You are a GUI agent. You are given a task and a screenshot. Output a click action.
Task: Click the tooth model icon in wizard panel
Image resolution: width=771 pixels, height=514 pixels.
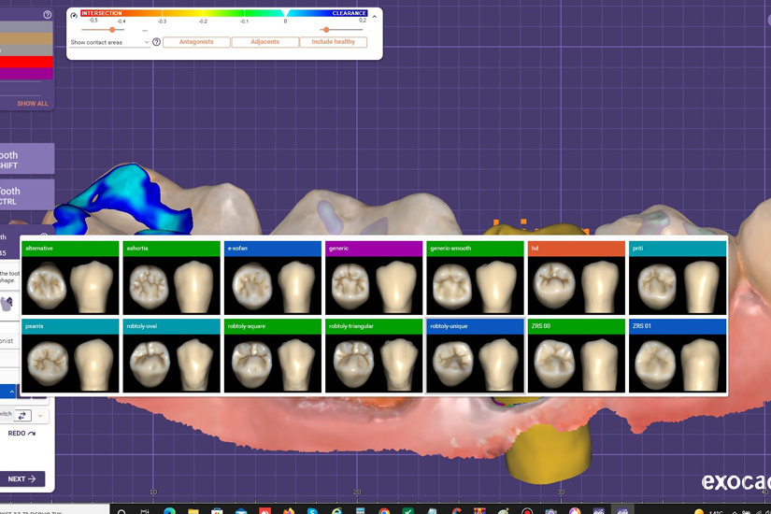[x=7, y=304]
